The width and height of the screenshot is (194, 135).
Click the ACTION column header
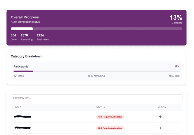(x=162, y=107)
